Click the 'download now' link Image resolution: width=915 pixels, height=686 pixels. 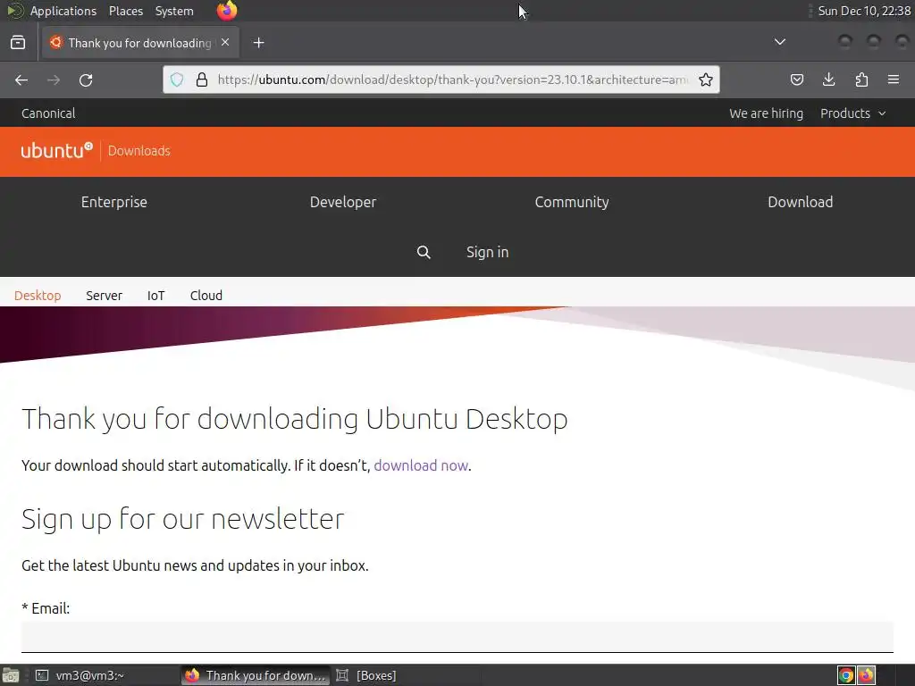pyautogui.click(x=421, y=465)
